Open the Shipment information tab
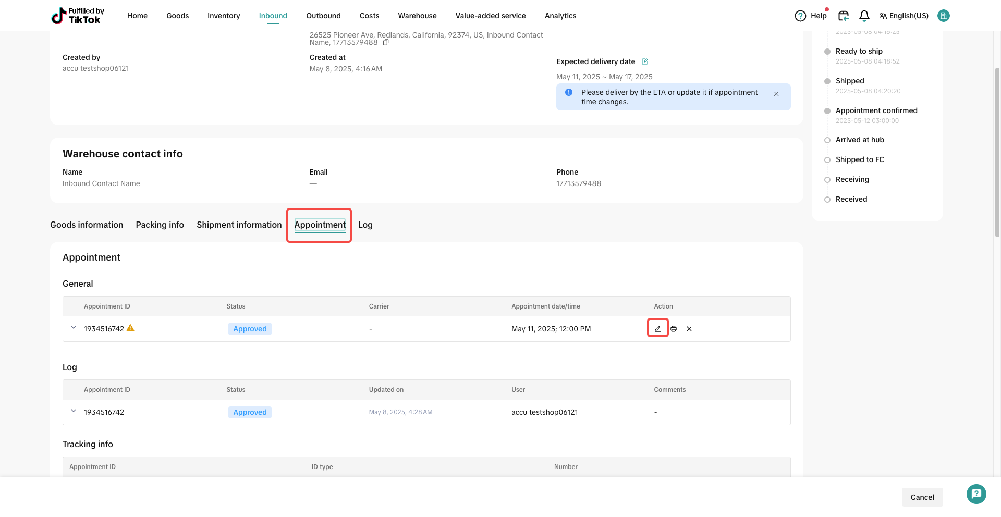1001x517 pixels. click(x=239, y=225)
